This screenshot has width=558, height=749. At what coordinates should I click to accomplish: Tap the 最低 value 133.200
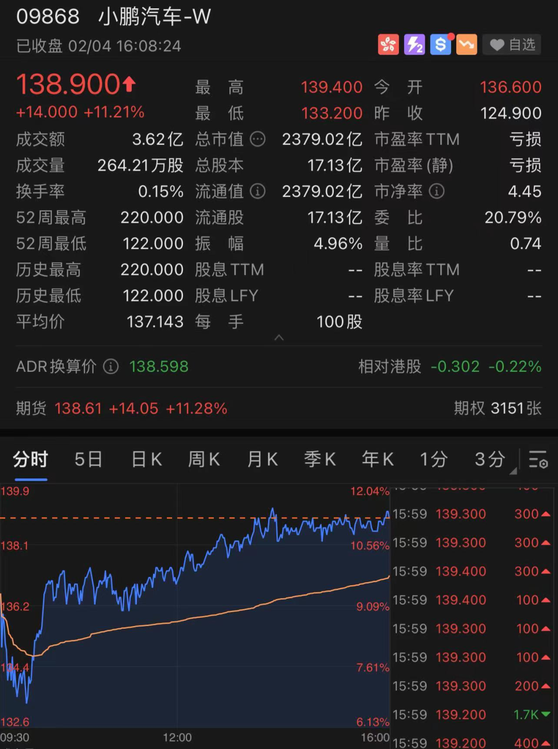click(332, 113)
